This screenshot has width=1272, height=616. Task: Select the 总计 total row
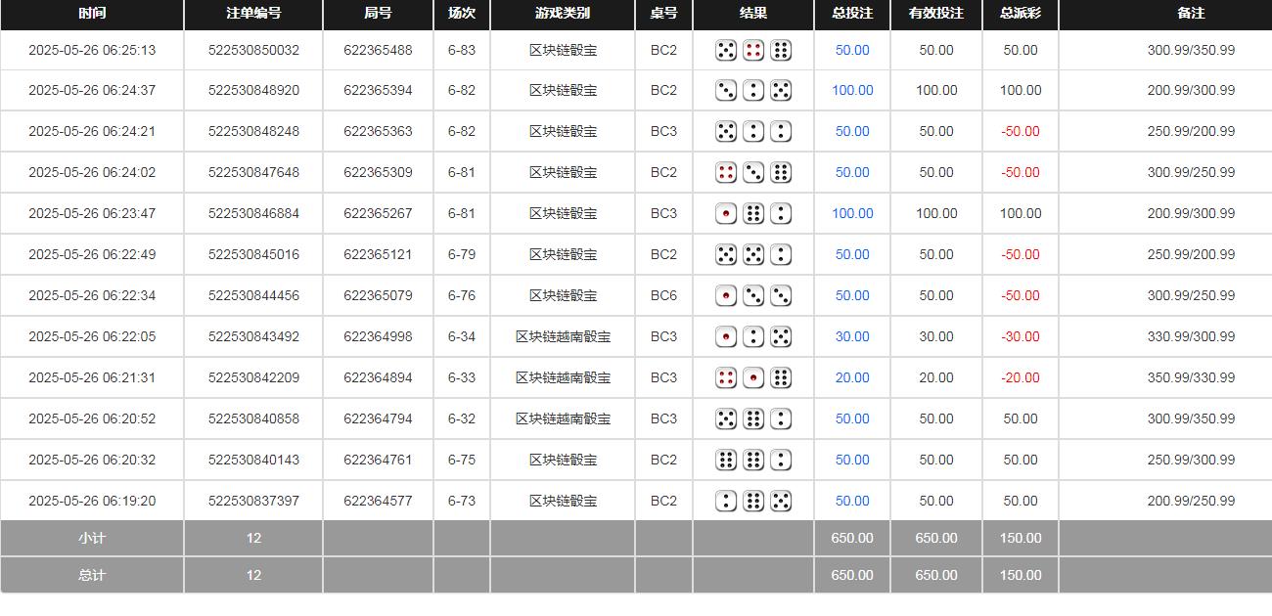(x=90, y=575)
